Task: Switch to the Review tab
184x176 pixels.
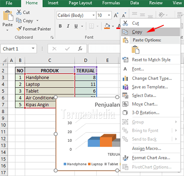Action: 156,3
